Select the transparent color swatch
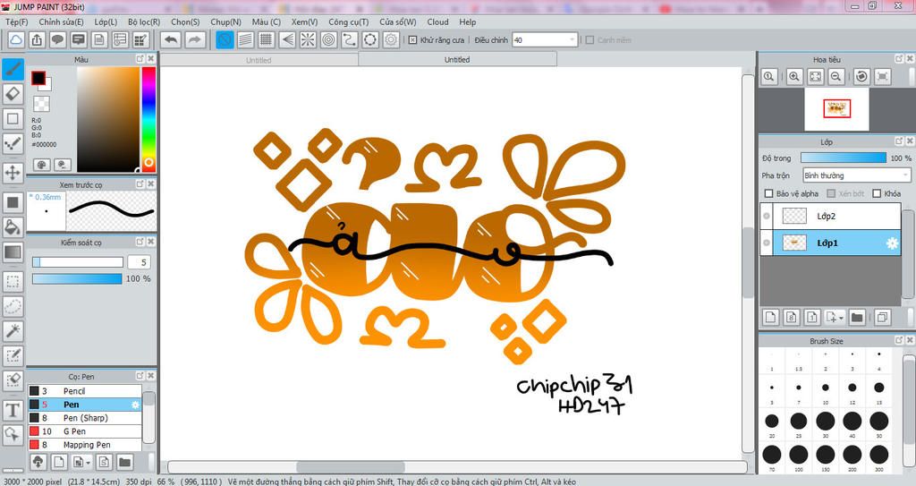916x486 pixels. click(x=41, y=104)
